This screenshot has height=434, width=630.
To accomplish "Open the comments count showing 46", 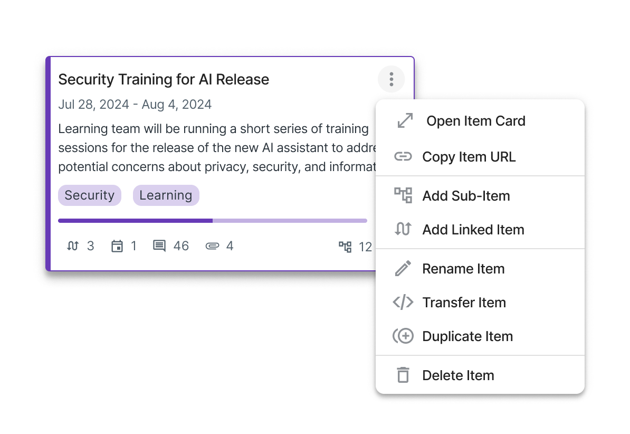I will pyautogui.click(x=171, y=246).
